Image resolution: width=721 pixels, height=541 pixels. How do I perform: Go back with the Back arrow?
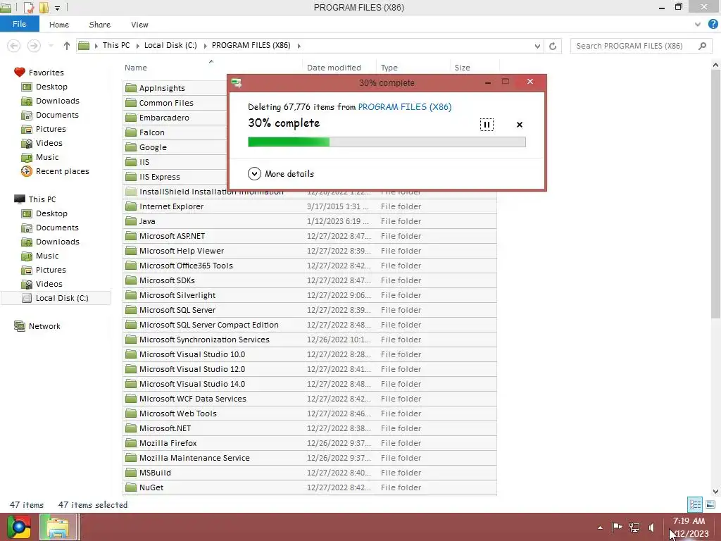click(14, 46)
